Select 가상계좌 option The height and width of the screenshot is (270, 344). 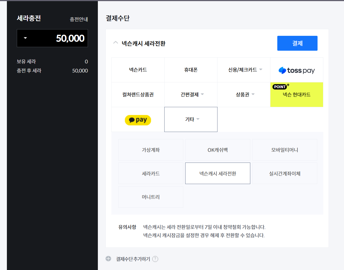pos(151,150)
